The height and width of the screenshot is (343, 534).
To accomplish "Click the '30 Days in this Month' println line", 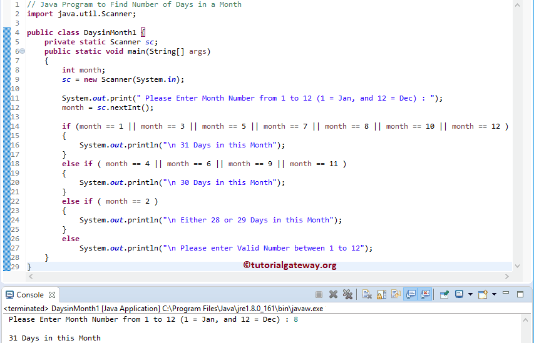I will pyautogui.click(x=182, y=182).
